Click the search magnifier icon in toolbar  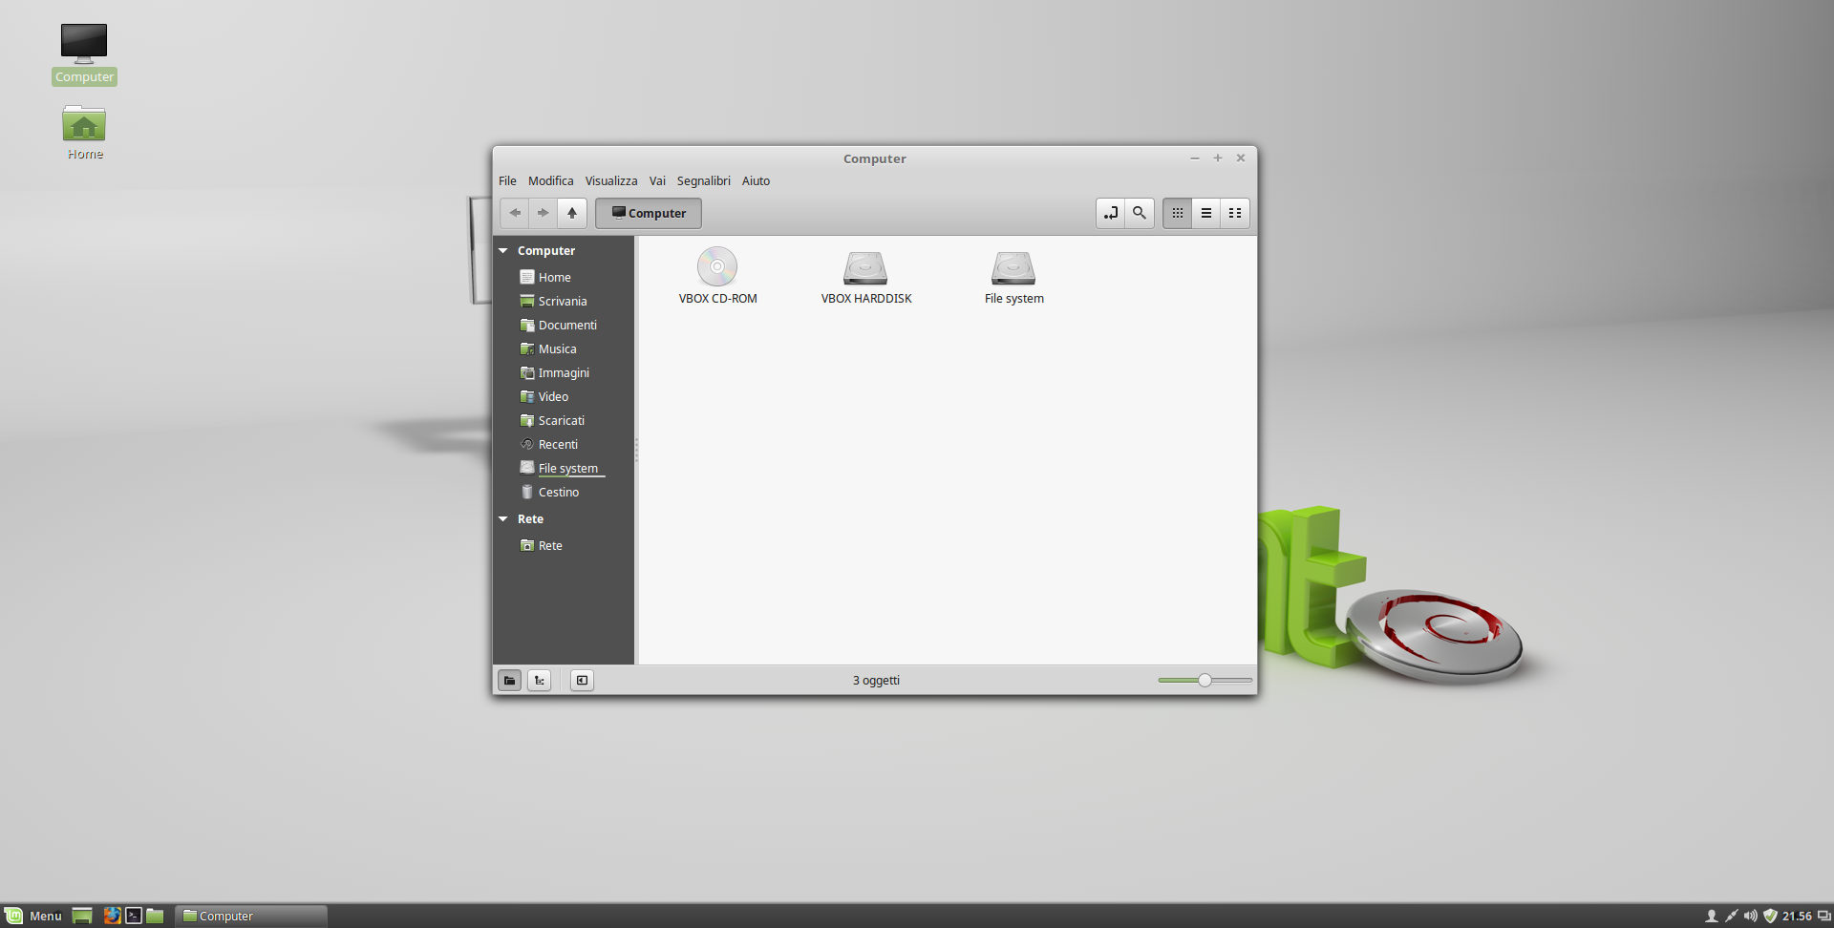point(1139,213)
